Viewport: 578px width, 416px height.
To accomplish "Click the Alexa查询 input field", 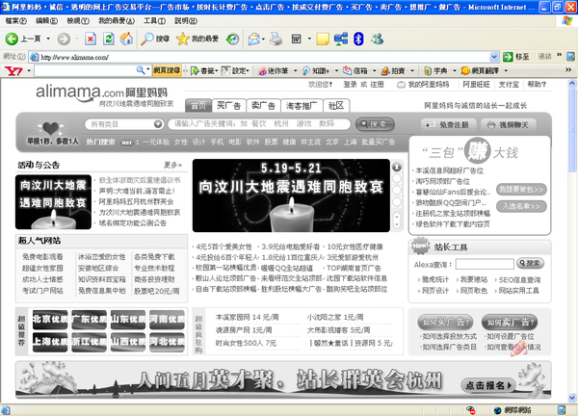I will (485, 264).
